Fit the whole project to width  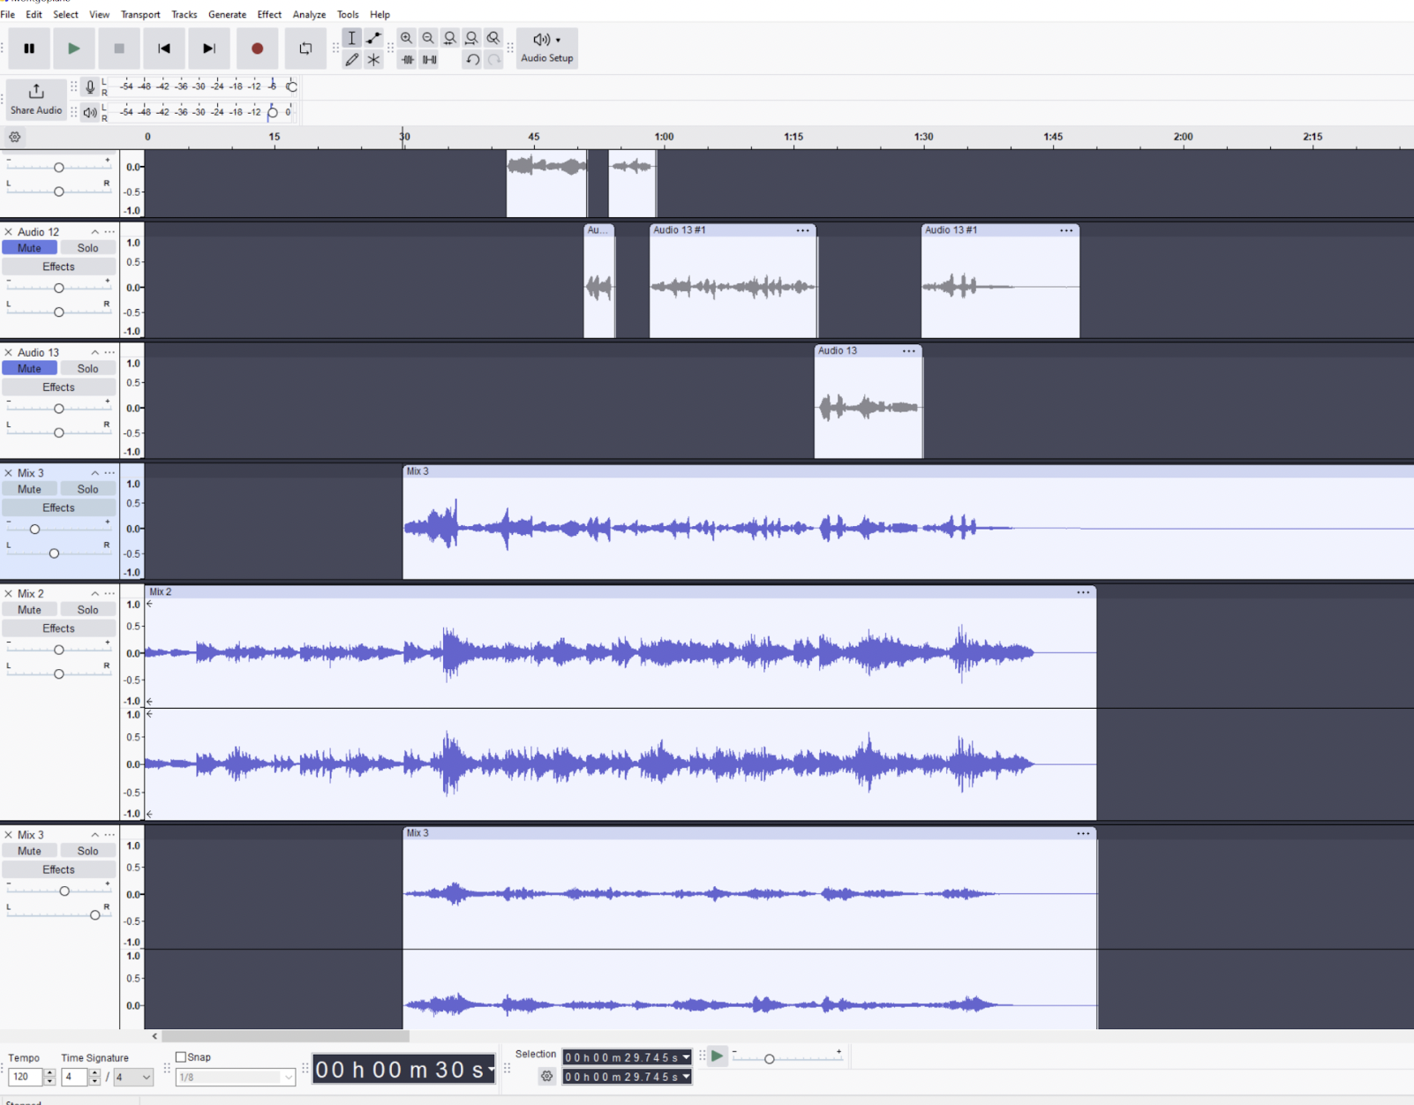coord(471,38)
